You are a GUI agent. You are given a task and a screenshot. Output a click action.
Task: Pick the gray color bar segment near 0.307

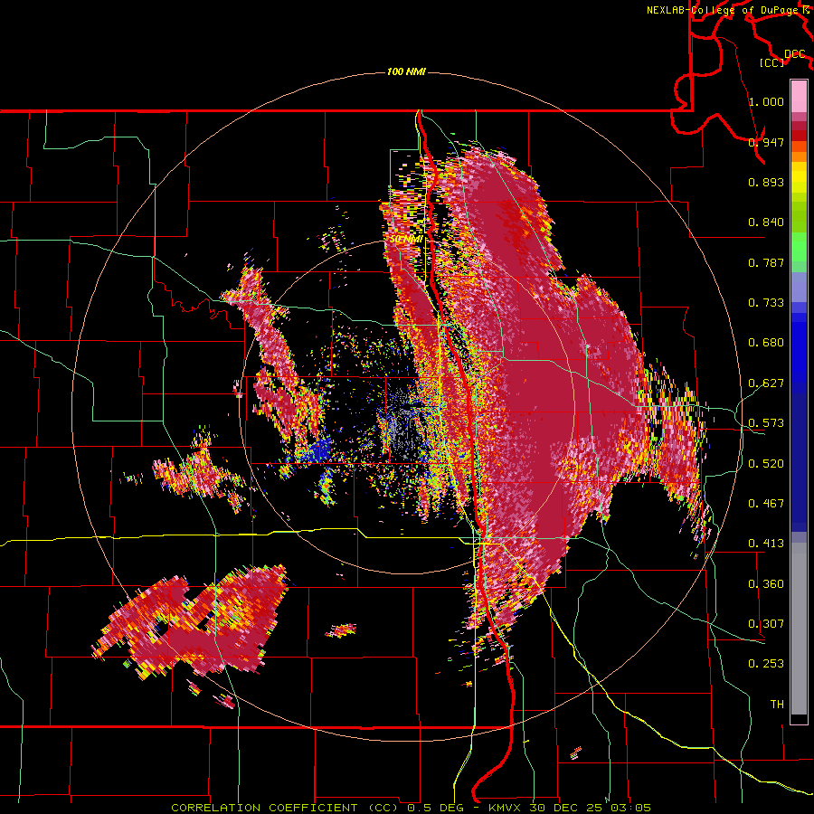coord(799,629)
